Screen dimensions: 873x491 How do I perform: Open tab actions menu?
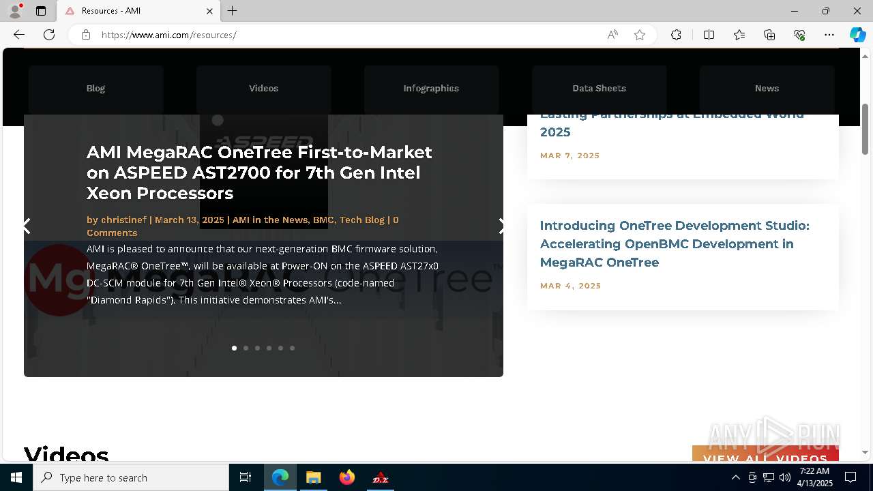click(x=41, y=11)
